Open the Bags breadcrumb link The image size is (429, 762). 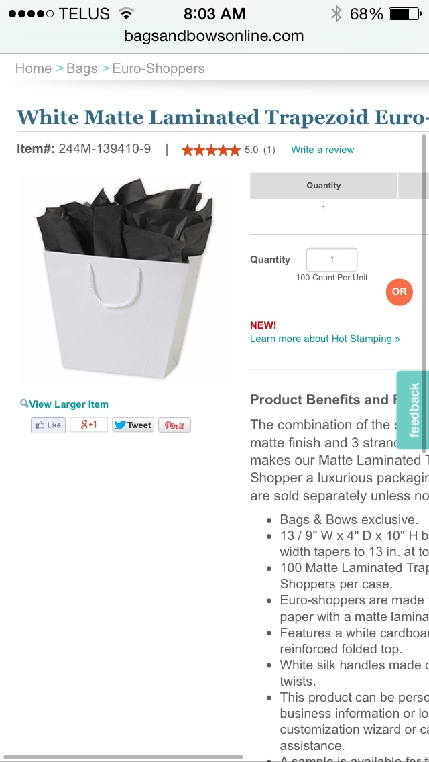[82, 68]
